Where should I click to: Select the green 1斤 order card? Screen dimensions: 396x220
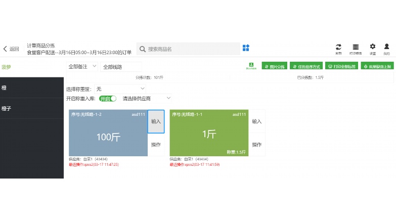pyautogui.click(x=209, y=133)
